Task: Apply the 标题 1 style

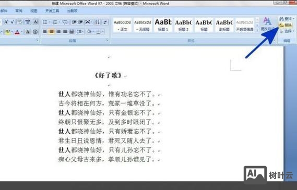Action: (x=163, y=25)
